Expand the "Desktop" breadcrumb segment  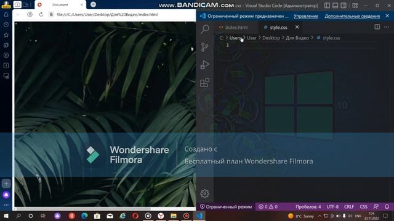[271, 38]
